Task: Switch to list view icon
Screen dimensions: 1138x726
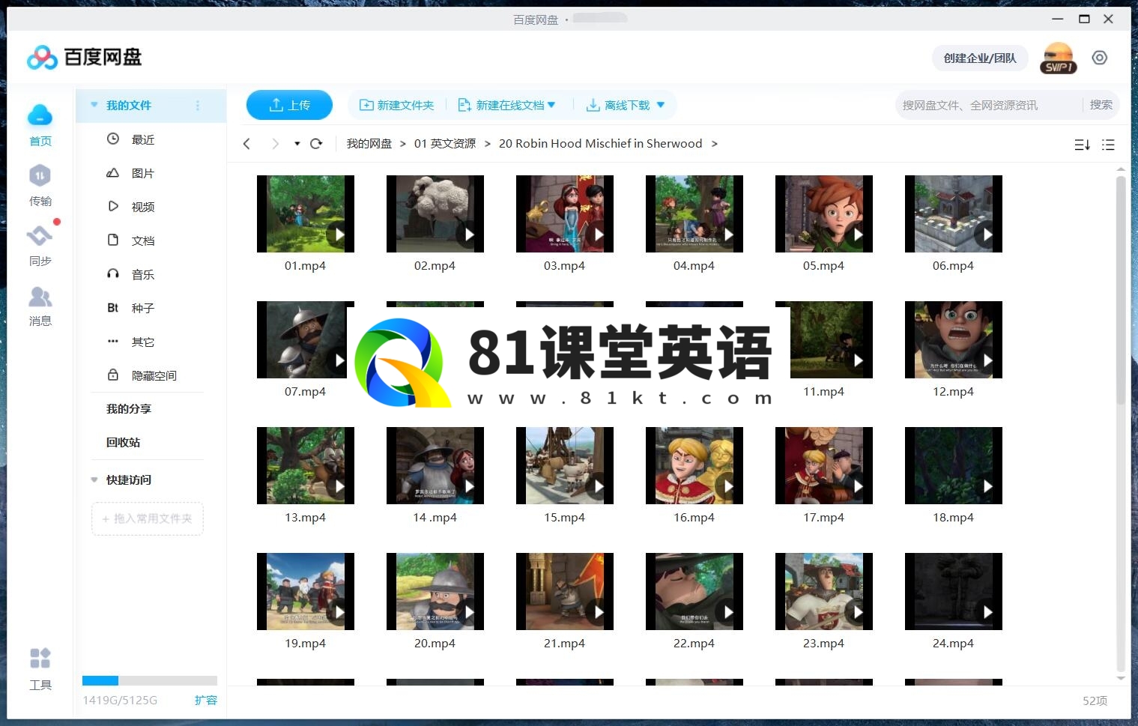Action: click(x=1108, y=145)
